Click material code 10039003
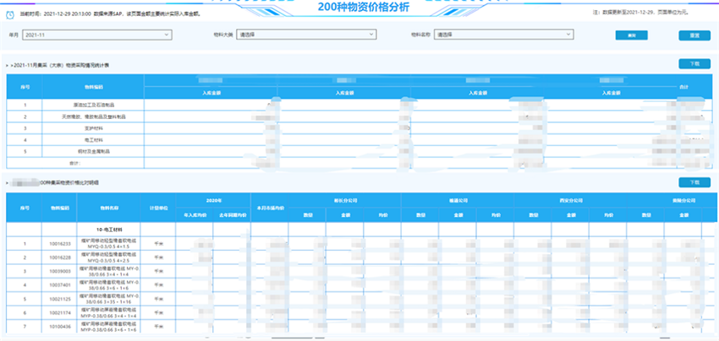This screenshot has width=719, height=341. (x=58, y=270)
